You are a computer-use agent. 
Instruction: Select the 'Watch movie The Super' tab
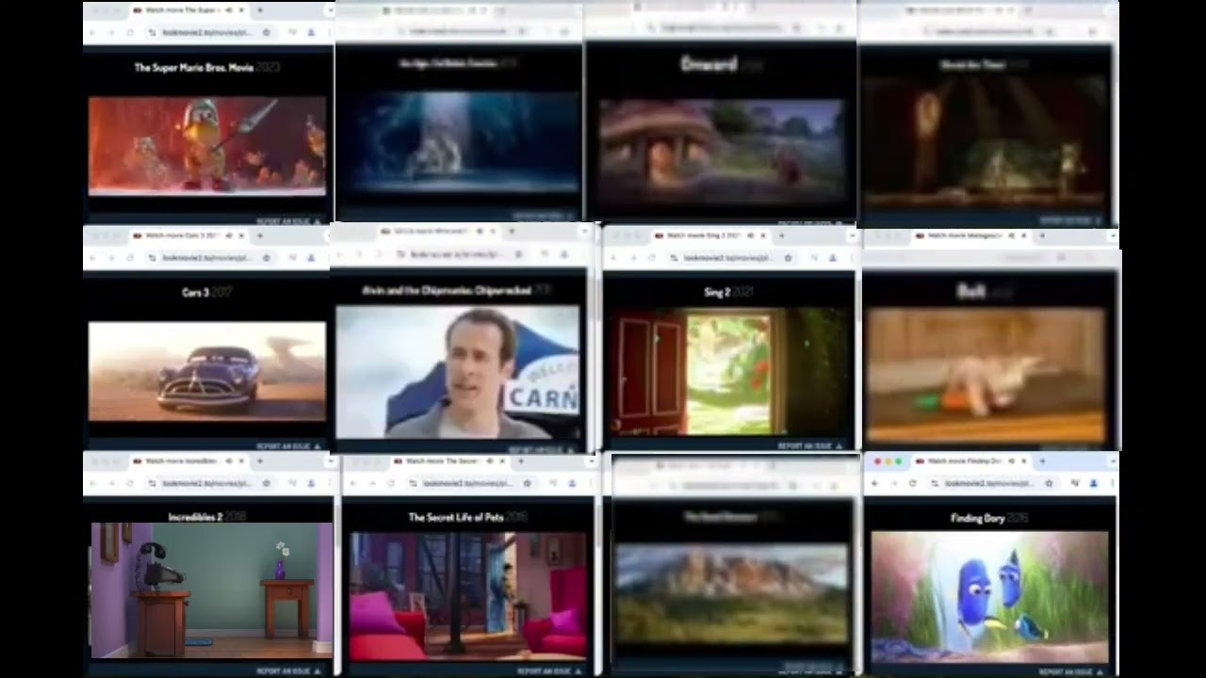coord(188,10)
